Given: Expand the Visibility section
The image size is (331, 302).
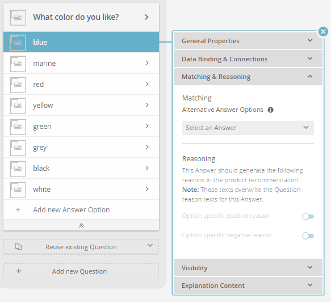Looking at the screenshot, I should 248,267.
